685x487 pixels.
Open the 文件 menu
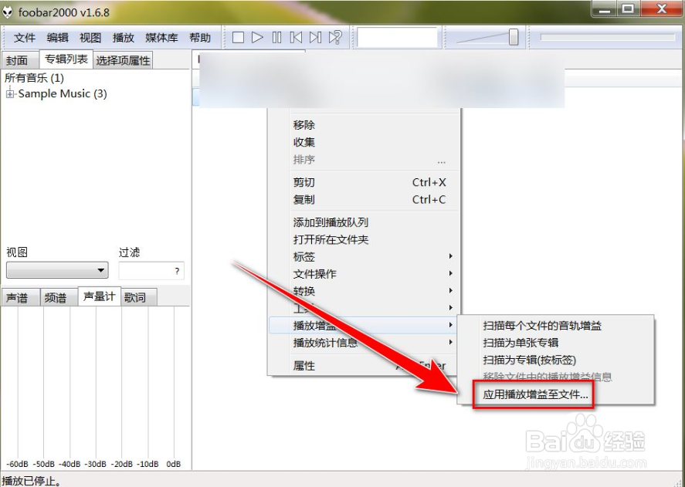pyautogui.click(x=25, y=38)
